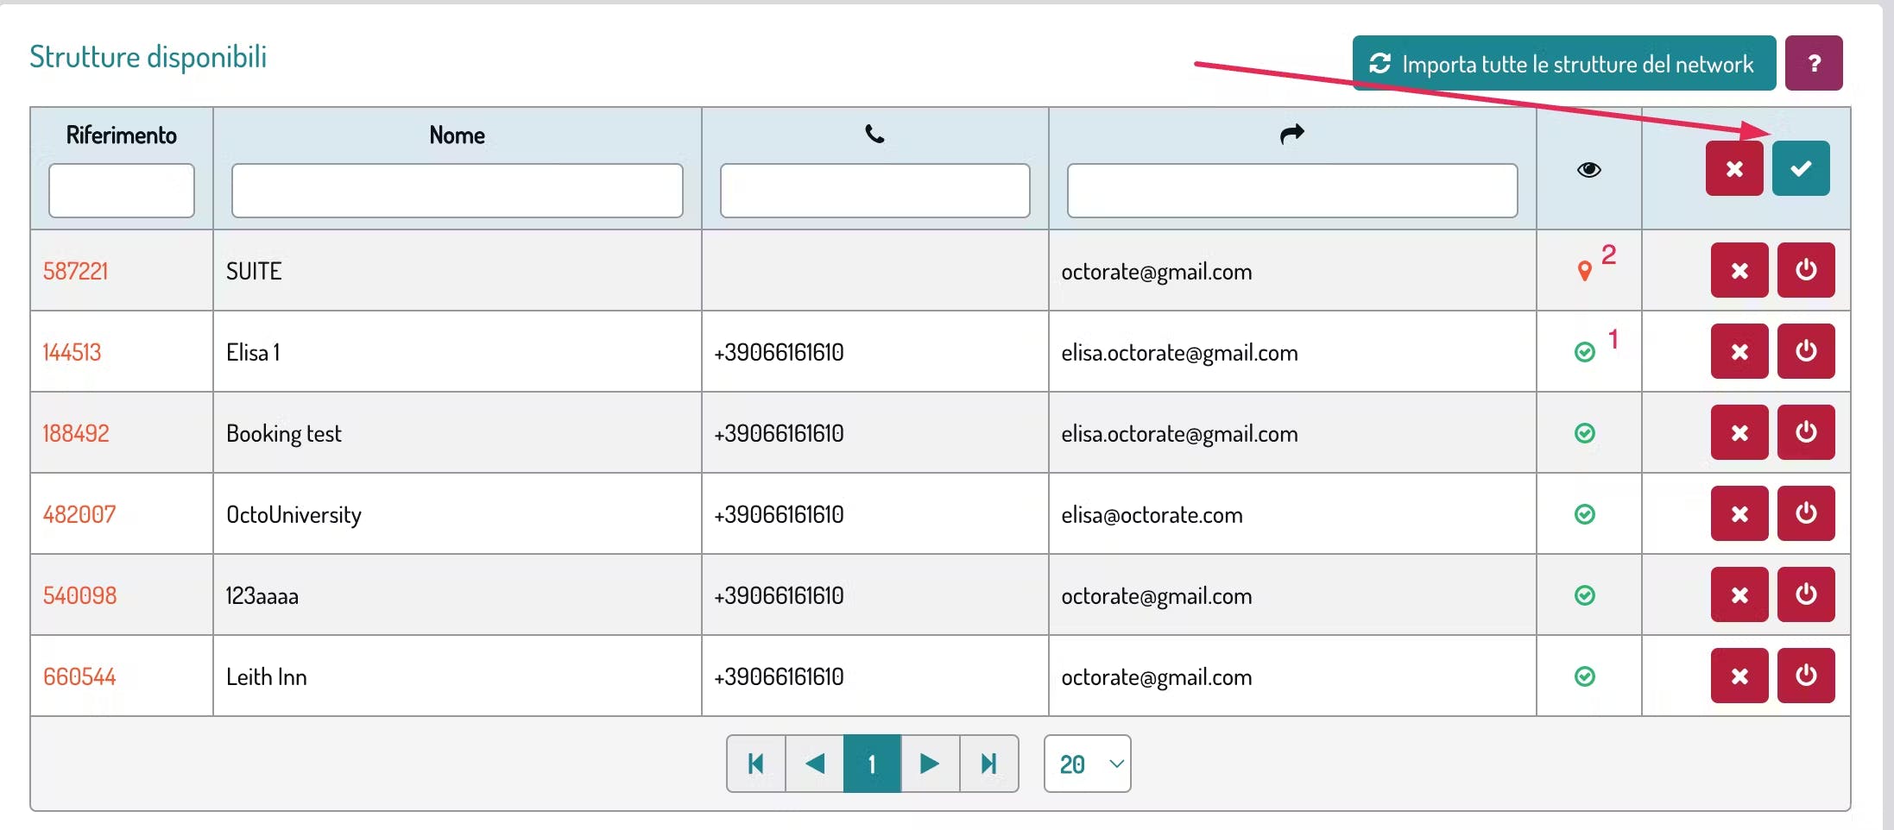This screenshot has width=1894, height=830.
Task: Remove the SUITE structure with its X button
Action: tap(1739, 270)
